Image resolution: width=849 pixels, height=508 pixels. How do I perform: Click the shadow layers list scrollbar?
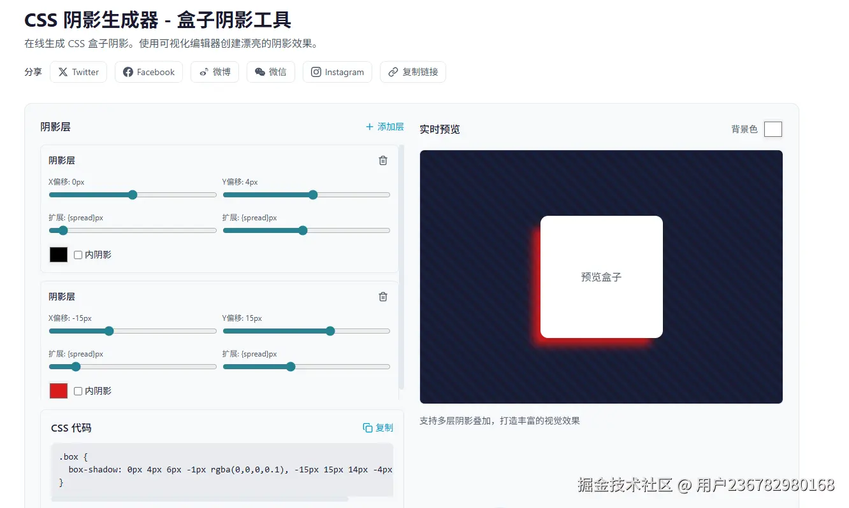(401, 267)
